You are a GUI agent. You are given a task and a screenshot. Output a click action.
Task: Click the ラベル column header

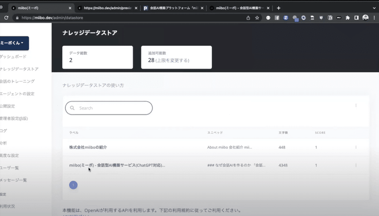point(74,133)
